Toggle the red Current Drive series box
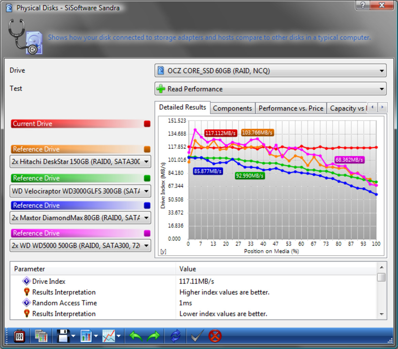This screenshot has width=398, height=349. 147,123
